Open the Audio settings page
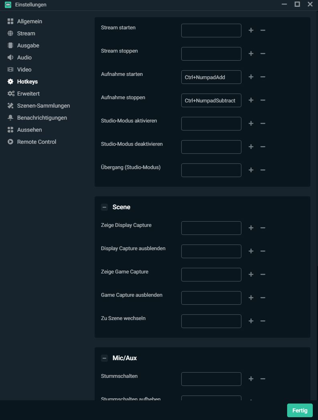The image size is (318, 420). (24, 57)
